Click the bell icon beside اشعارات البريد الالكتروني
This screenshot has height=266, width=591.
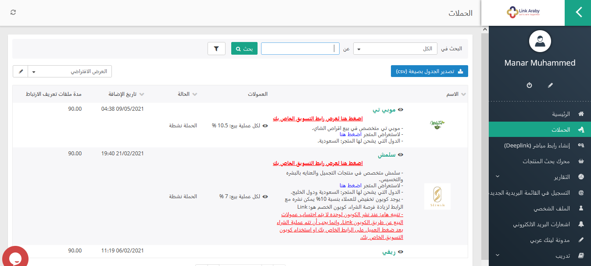tap(581, 224)
